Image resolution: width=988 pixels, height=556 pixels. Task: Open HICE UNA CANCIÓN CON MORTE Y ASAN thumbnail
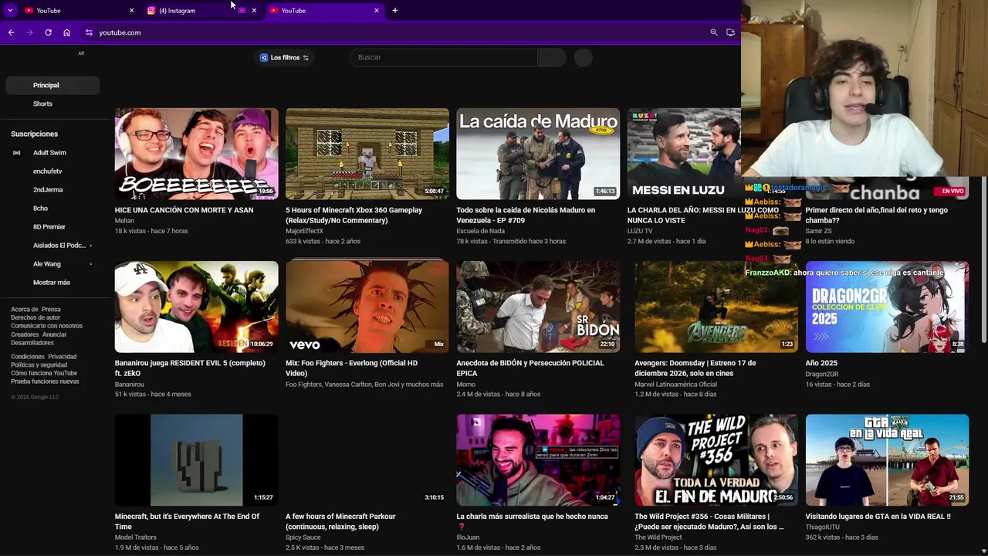pos(197,154)
